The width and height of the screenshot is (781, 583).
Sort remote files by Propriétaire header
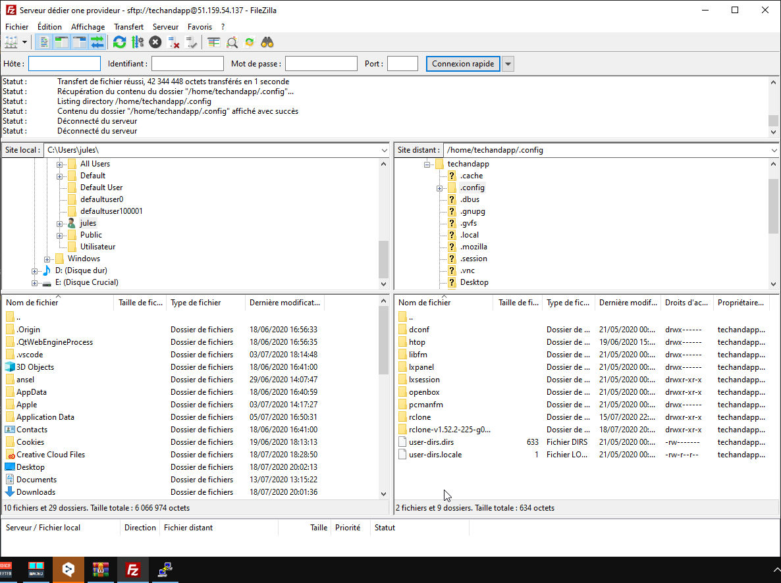click(x=741, y=303)
